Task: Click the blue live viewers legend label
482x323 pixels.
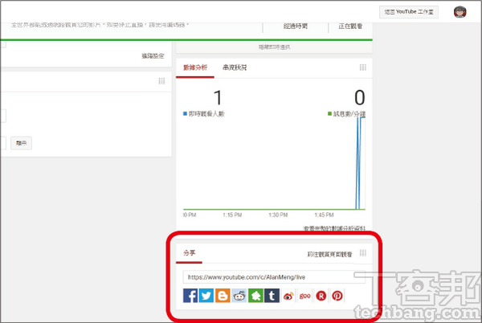Action: coord(204,114)
